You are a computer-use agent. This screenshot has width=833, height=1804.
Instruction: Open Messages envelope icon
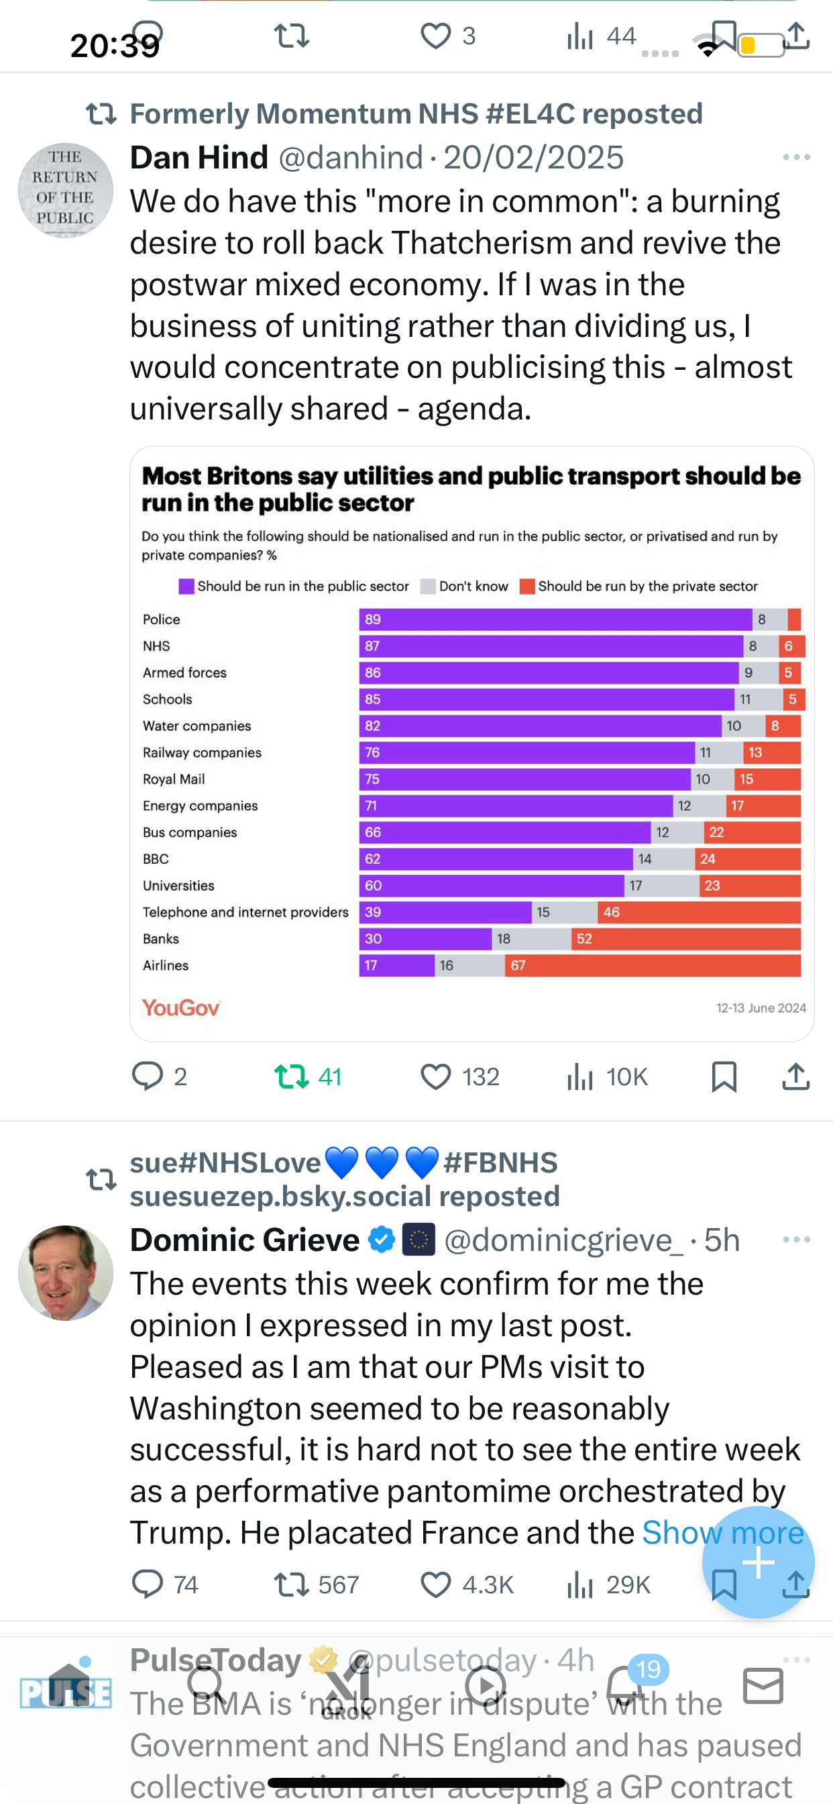pos(763,1685)
